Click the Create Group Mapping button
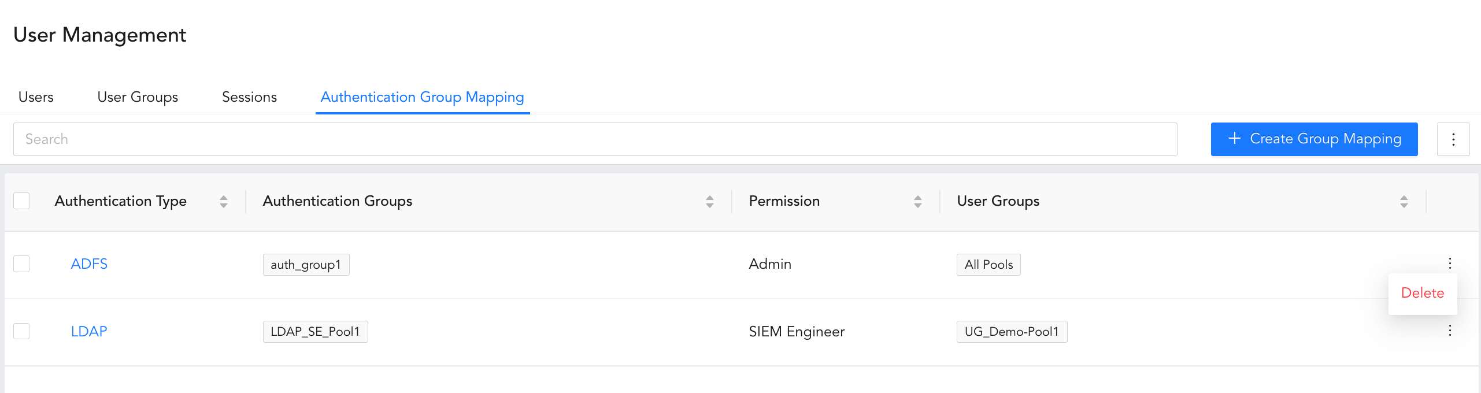 [x=1314, y=139]
